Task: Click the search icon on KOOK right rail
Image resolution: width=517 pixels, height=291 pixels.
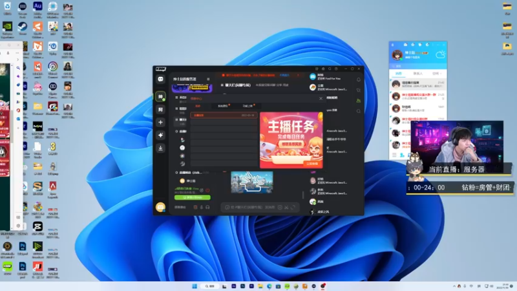Action: coord(359,111)
